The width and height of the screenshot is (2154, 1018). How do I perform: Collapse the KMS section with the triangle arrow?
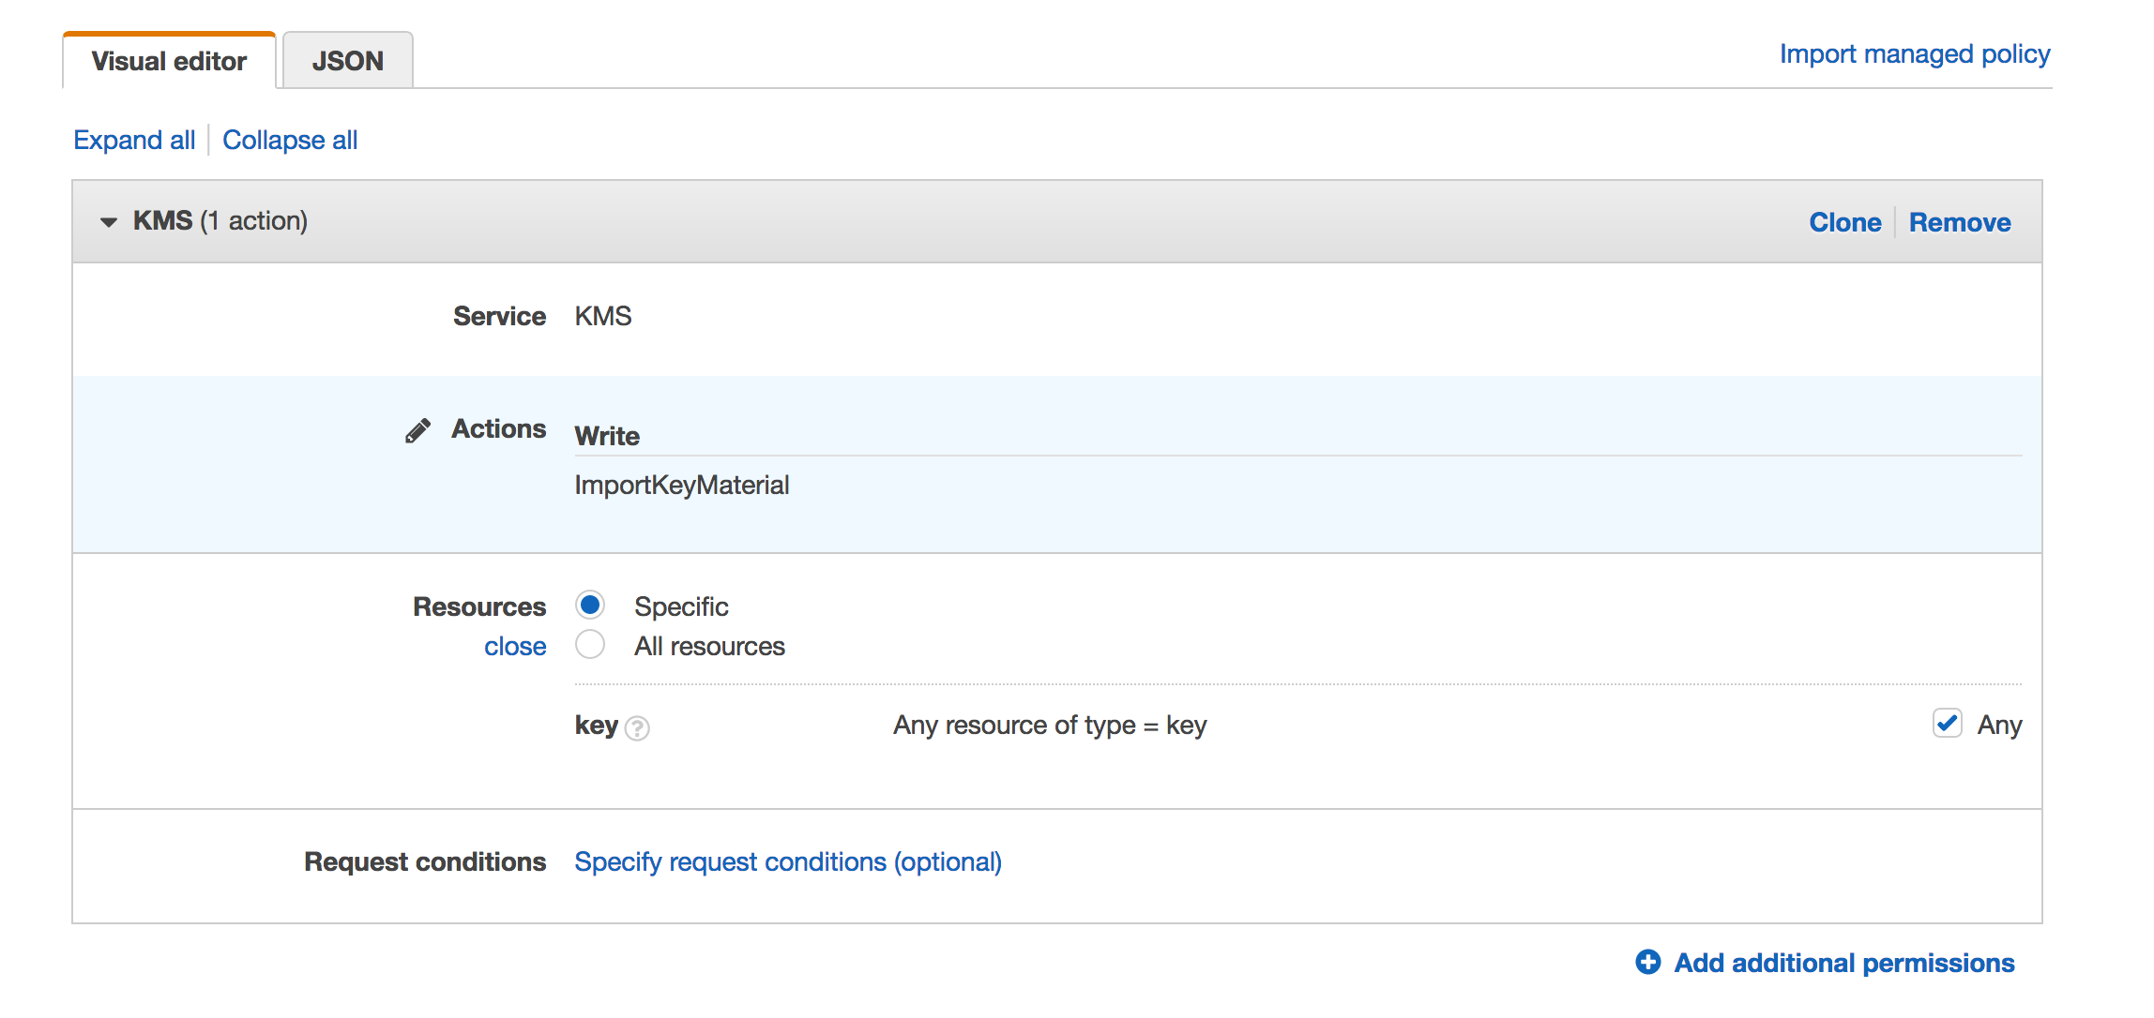[109, 222]
